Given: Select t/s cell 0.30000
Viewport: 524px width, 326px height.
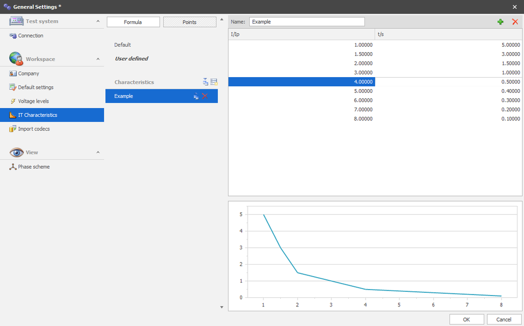Looking at the screenshot, I should click(448, 101).
